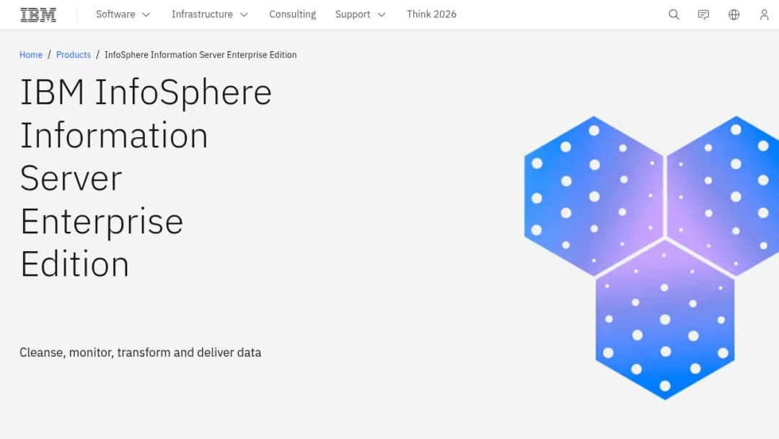Open the user profile icon
Image resolution: width=779 pixels, height=439 pixels.
tap(764, 14)
